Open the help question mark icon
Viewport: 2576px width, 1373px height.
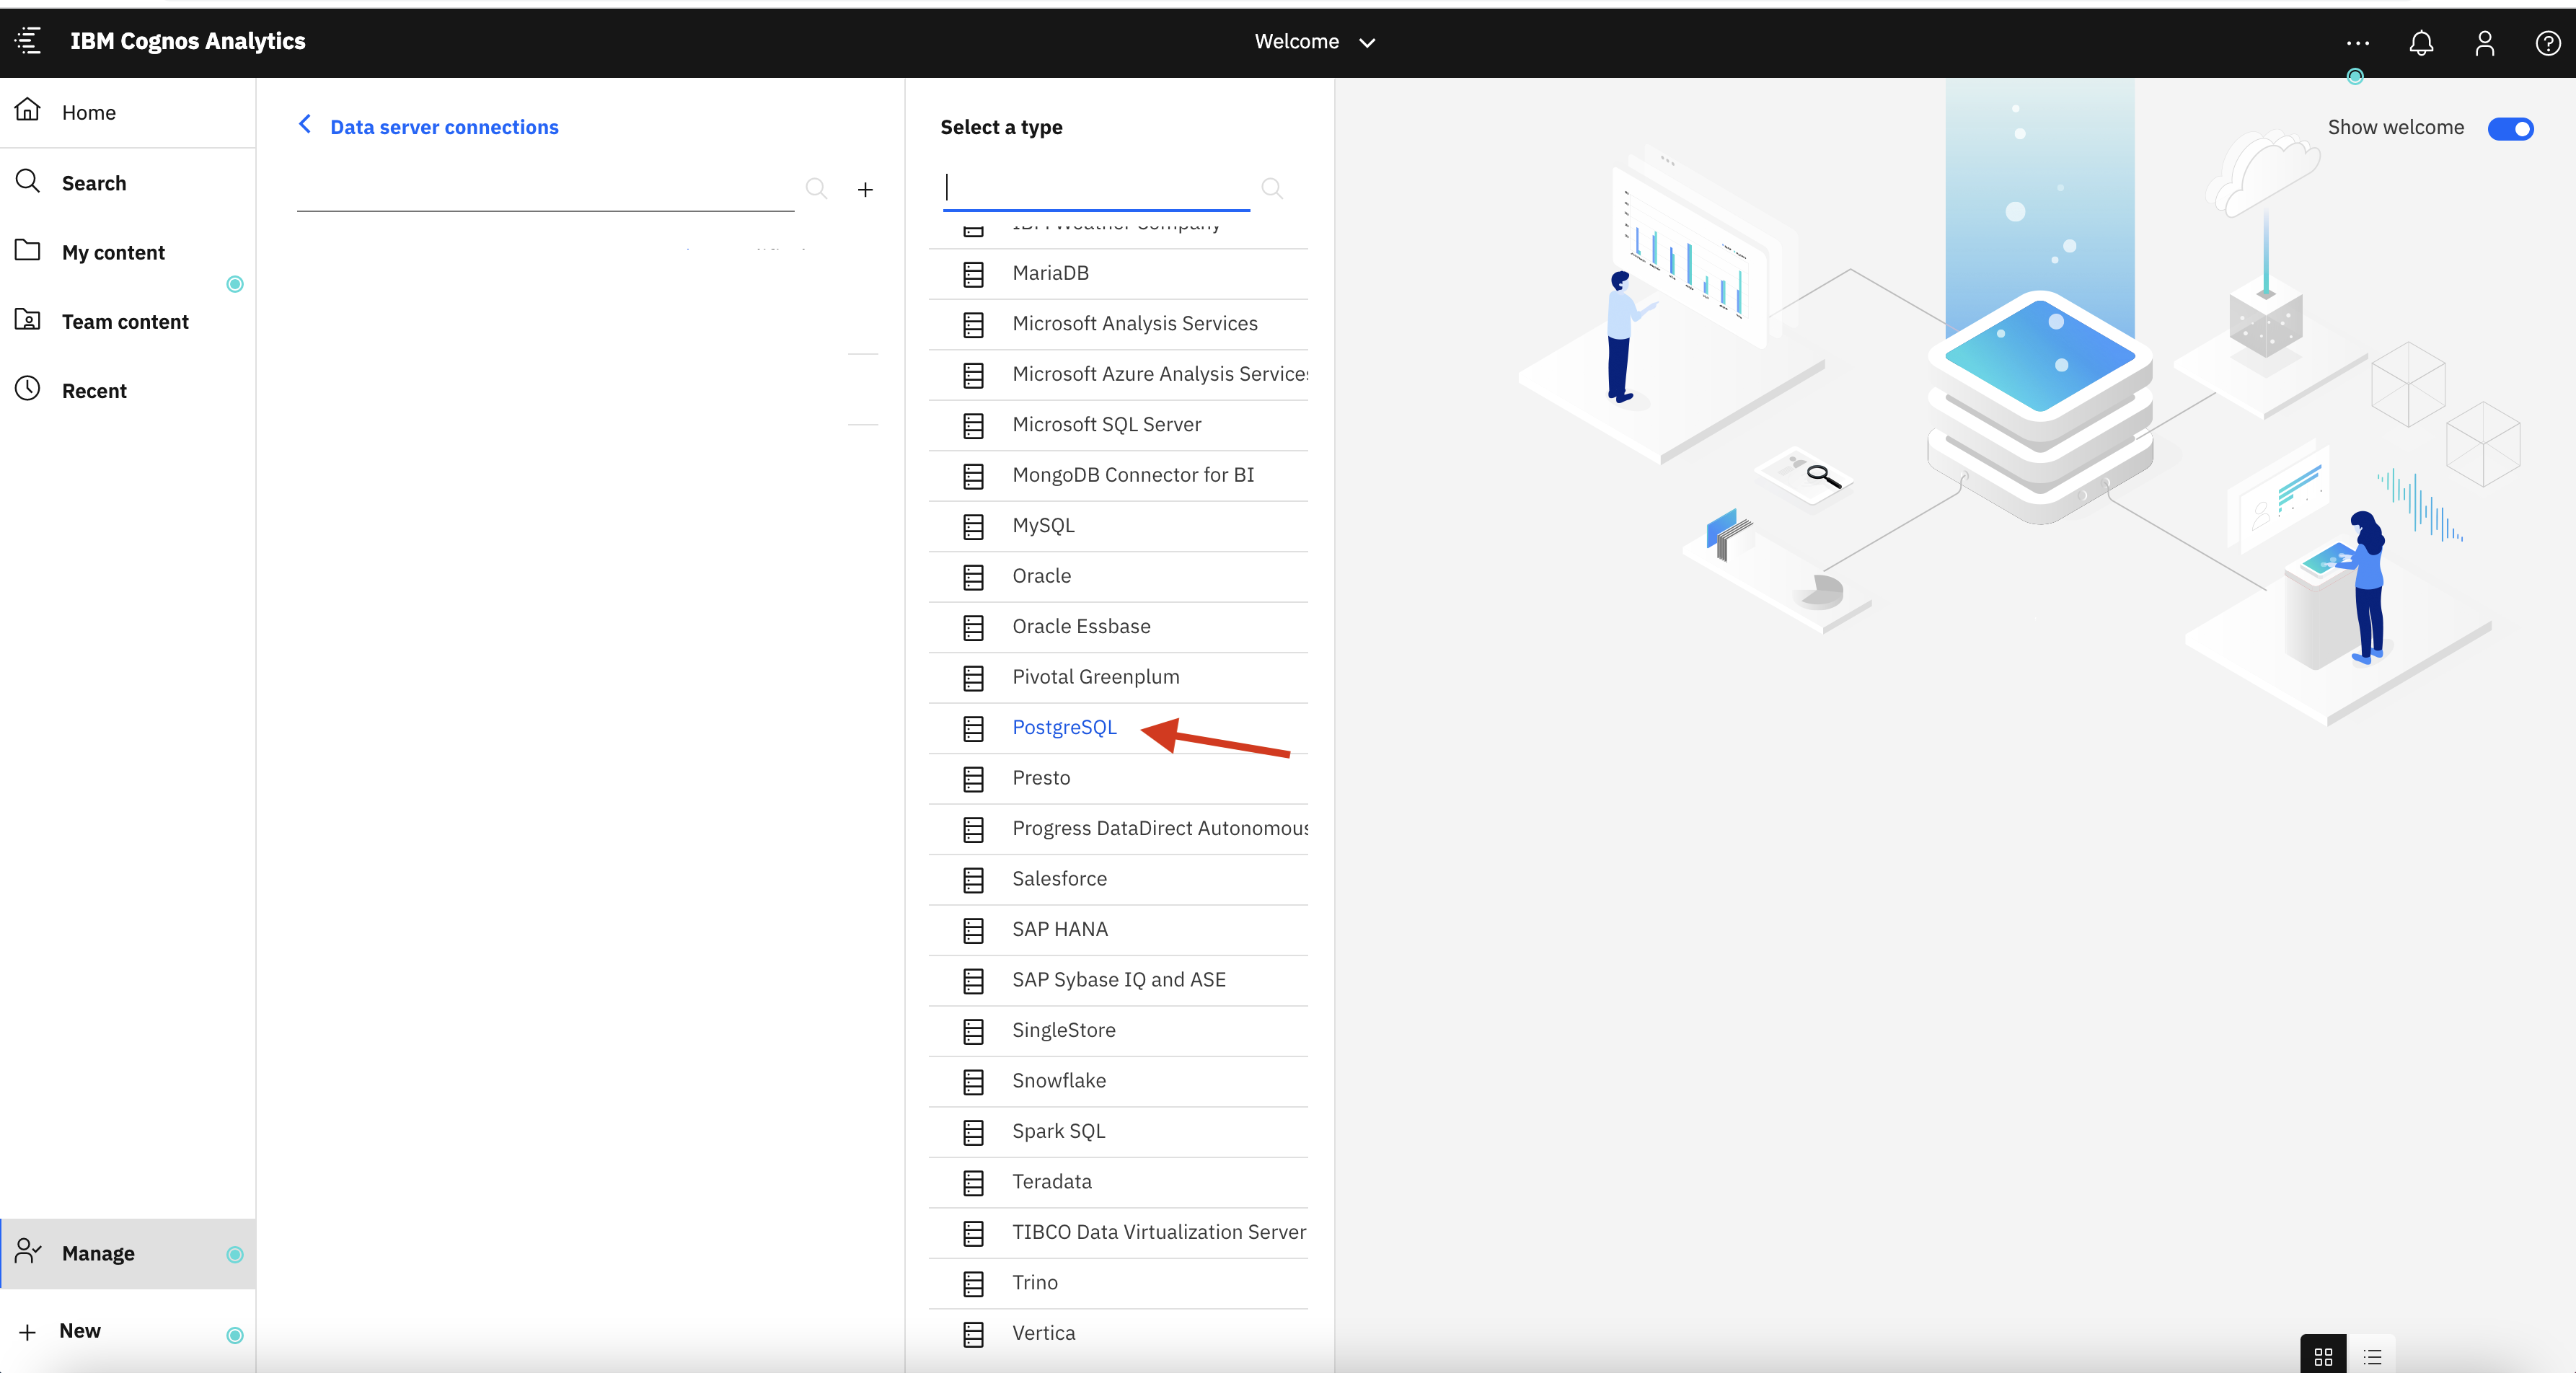pyautogui.click(x=2548, y=42)
